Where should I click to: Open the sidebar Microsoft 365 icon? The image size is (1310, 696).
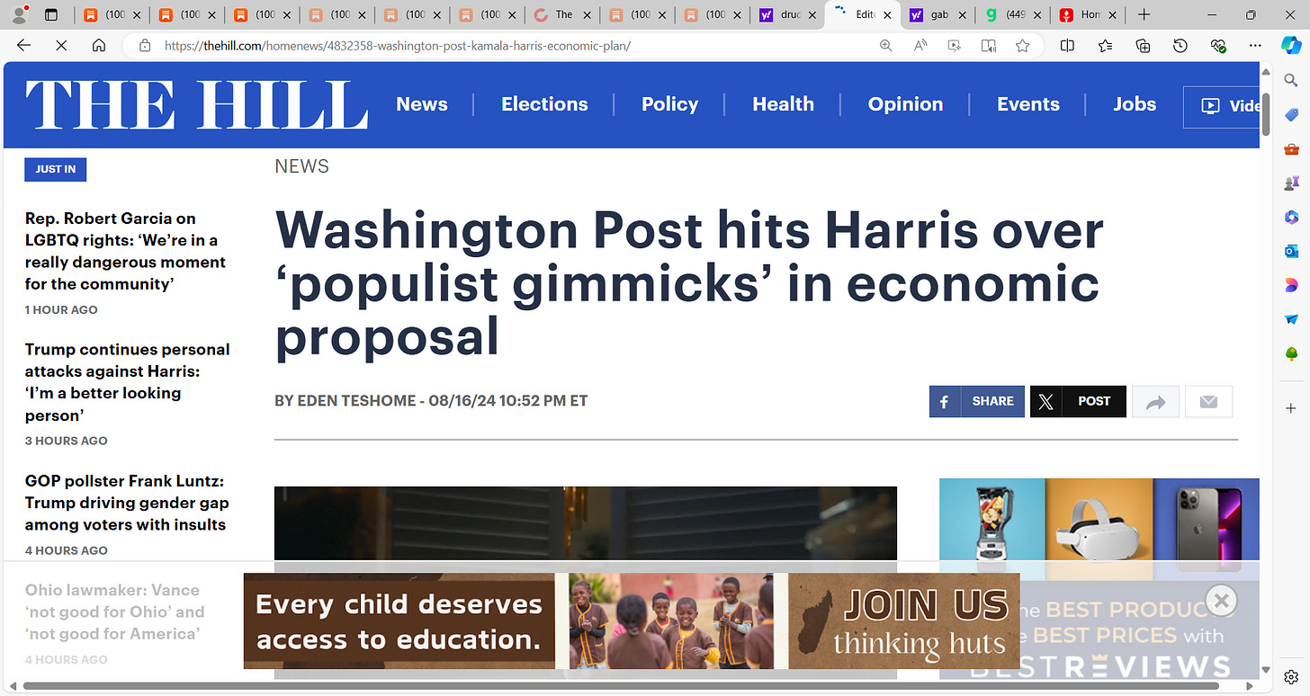pos(1291,217)
